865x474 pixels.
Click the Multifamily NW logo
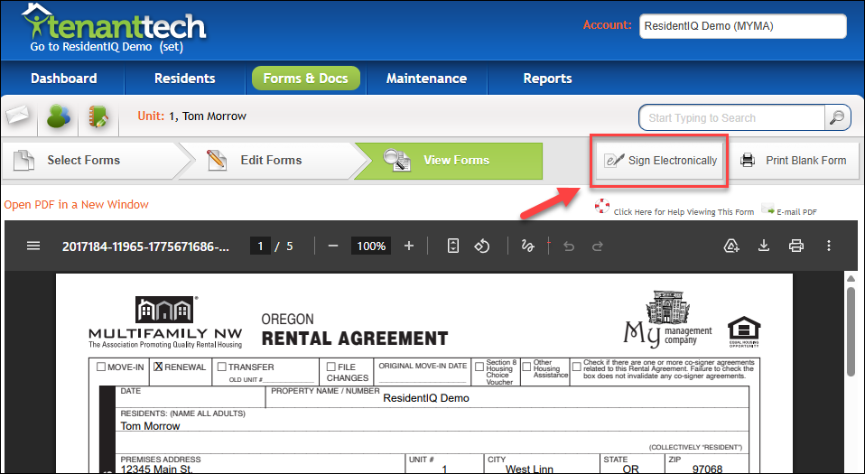tap(165, 322)
